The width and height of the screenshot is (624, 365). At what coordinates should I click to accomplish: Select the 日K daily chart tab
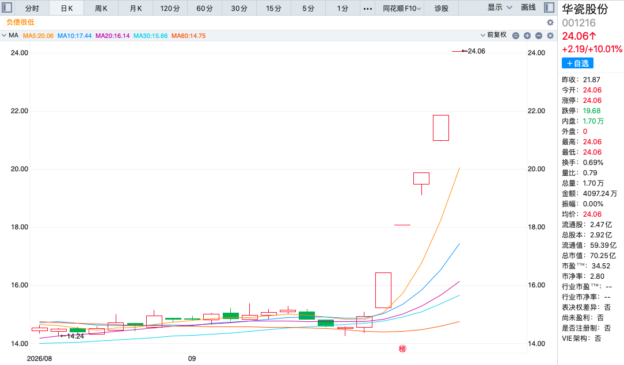coord(66,9)
